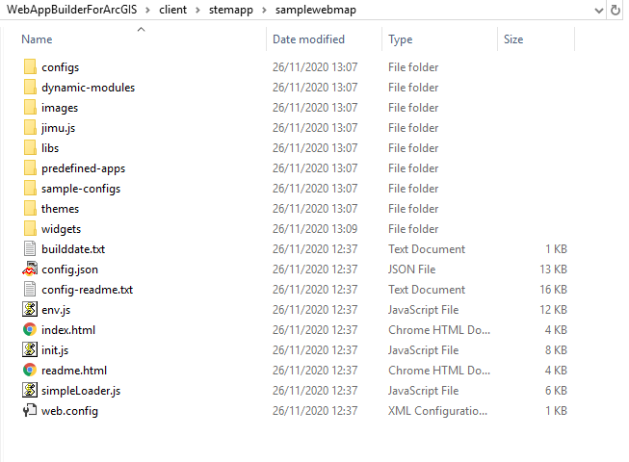Click the configs folder icon
The image size is (629, 462).
(30, 67)
